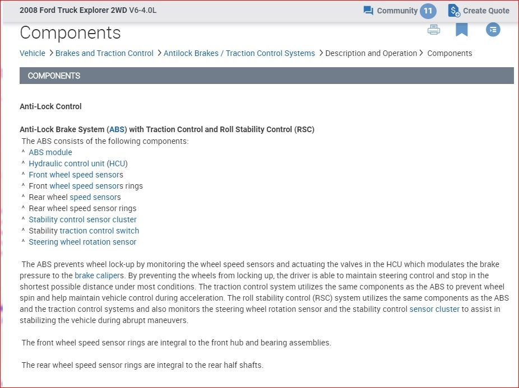519x388 pixels.
Task: Click the Stability control sensor cluster list link
Action: [x=82, y=219]
